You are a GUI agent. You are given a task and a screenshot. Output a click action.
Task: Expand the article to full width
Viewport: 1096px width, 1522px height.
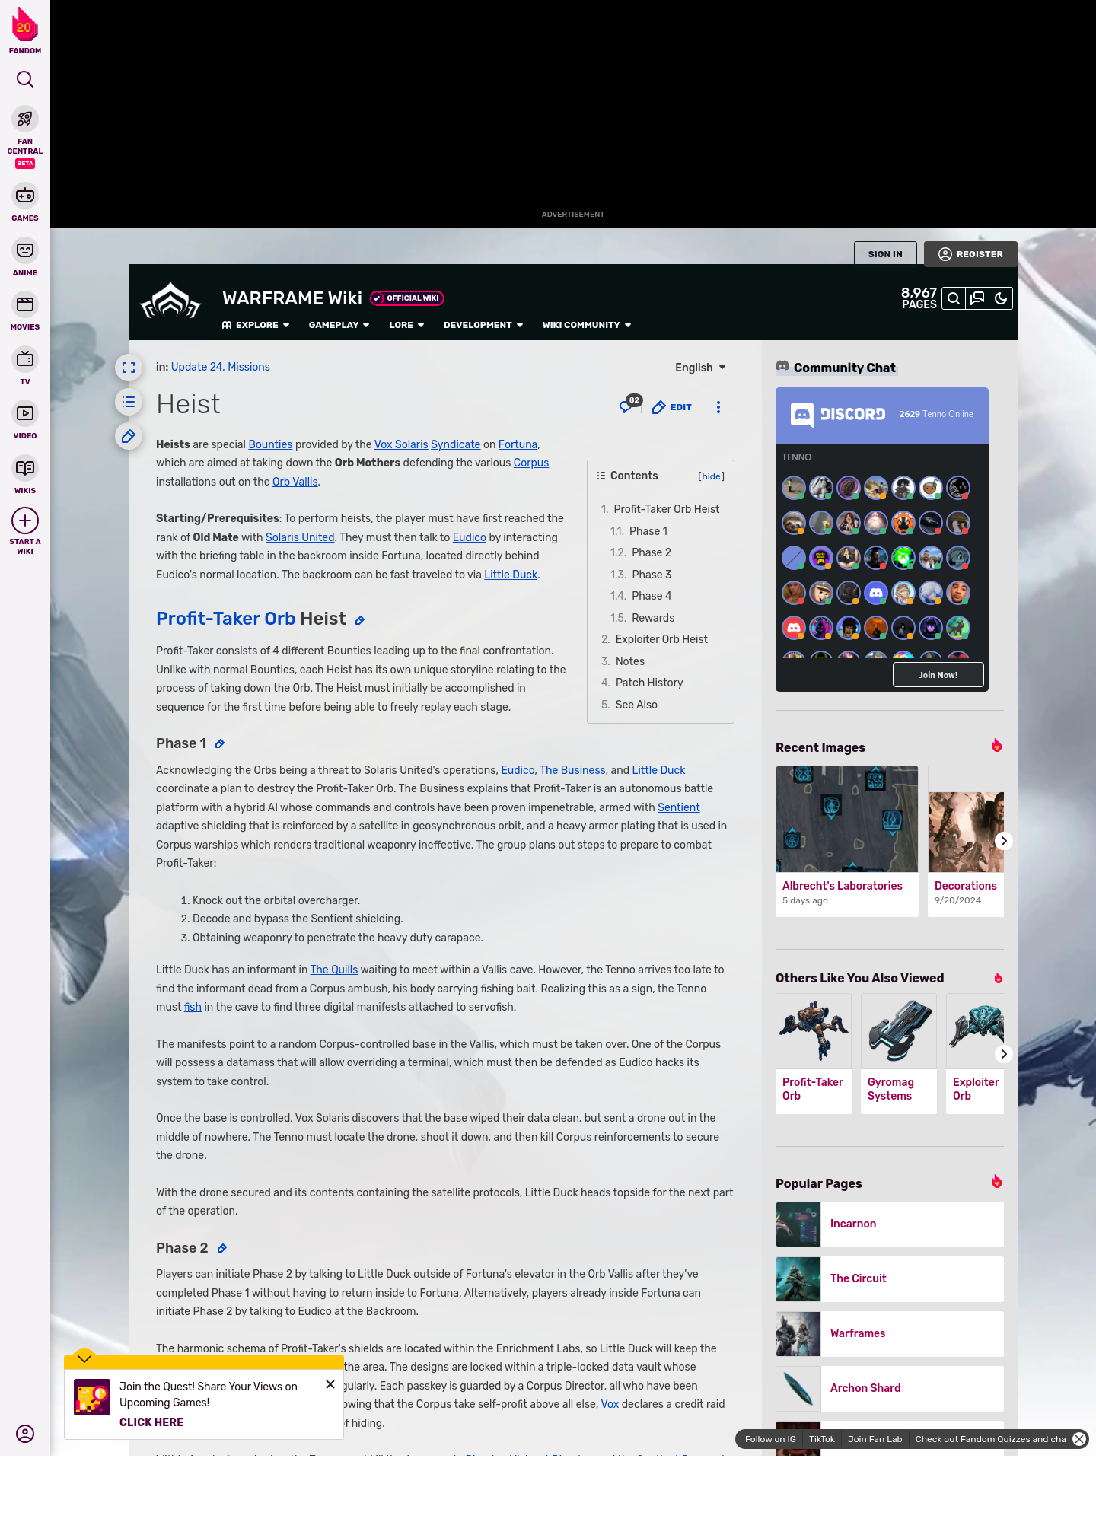129,368
